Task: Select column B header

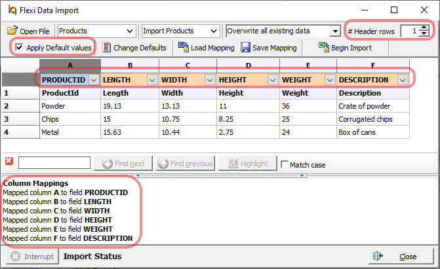Action: pyautogui.click(x=130, y=65)
